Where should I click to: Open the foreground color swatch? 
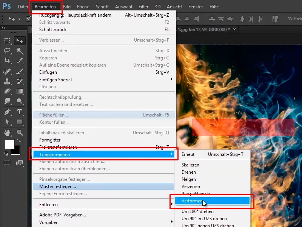(9, 144)
